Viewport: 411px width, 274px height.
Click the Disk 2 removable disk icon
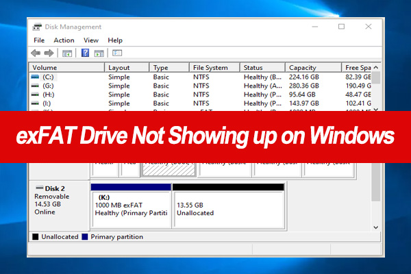40,188
